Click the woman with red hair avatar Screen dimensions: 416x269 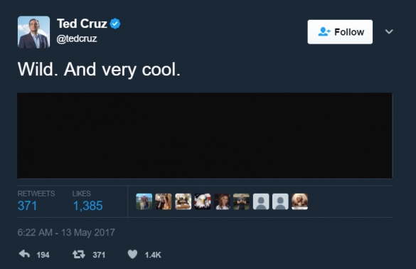coord(222,201)
